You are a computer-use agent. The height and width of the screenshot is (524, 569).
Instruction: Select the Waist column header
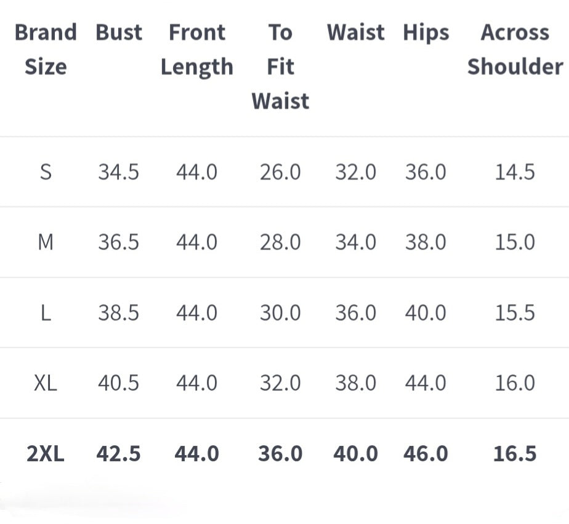pyautogui.click(x=355, y=32)
